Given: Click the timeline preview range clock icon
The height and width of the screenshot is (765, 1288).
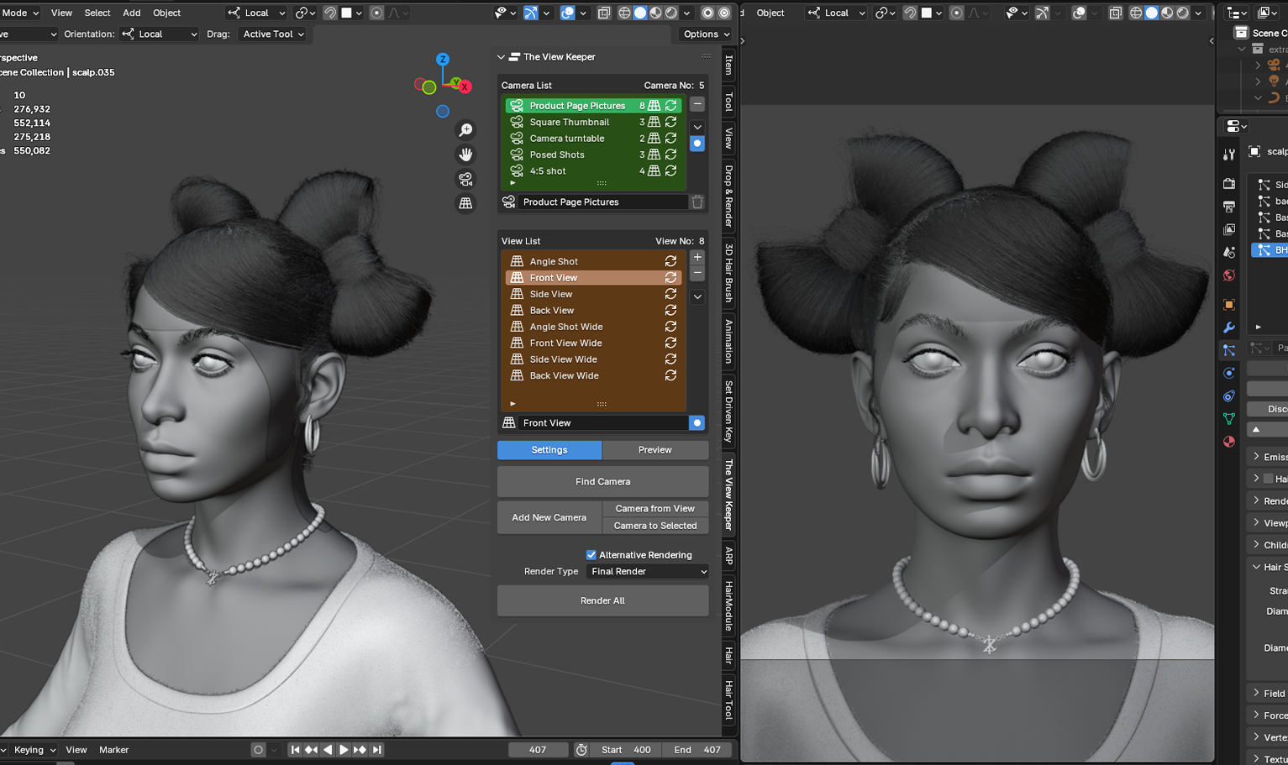Looking at the screenshot, I should [x=581, y=750].
